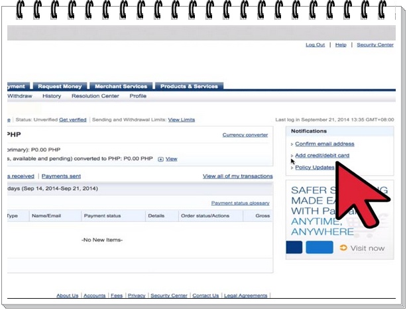Open the Fees footer link

click(x=117, y=295)
